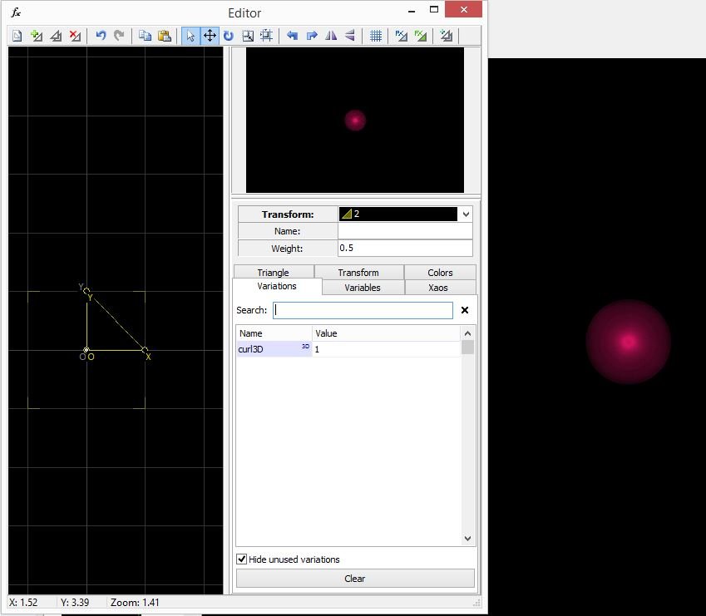
Task: Click the variations list scroll-up arrow
Action: [467, 333]
